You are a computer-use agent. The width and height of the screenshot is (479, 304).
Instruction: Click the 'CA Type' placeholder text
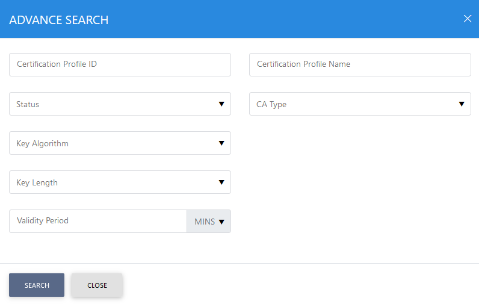coord(271,104)
